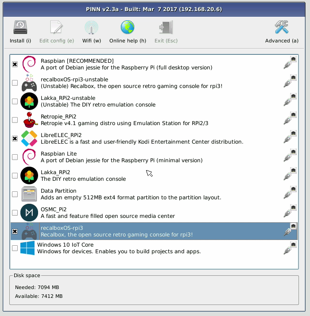Click the Install (i) label
Screen dimensions: 310x316
coord(20,41)
